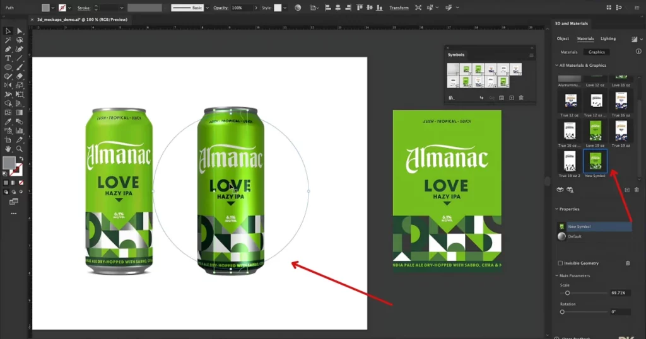The height and width of the screenshot is (339, 646).
Task: Choose the Reflect tool
Action: [8, 86]
